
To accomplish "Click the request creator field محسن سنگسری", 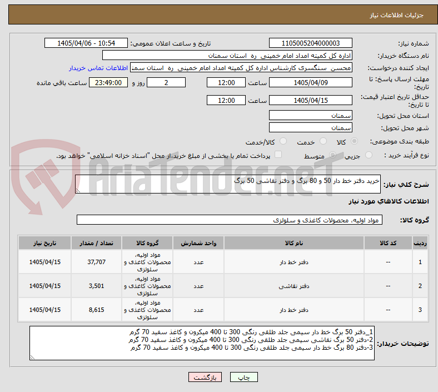I will (241, 68).
